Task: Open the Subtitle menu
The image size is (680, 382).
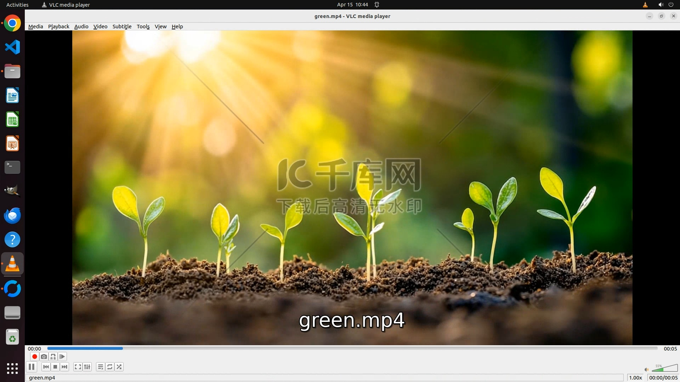Action: click(122, 27)
